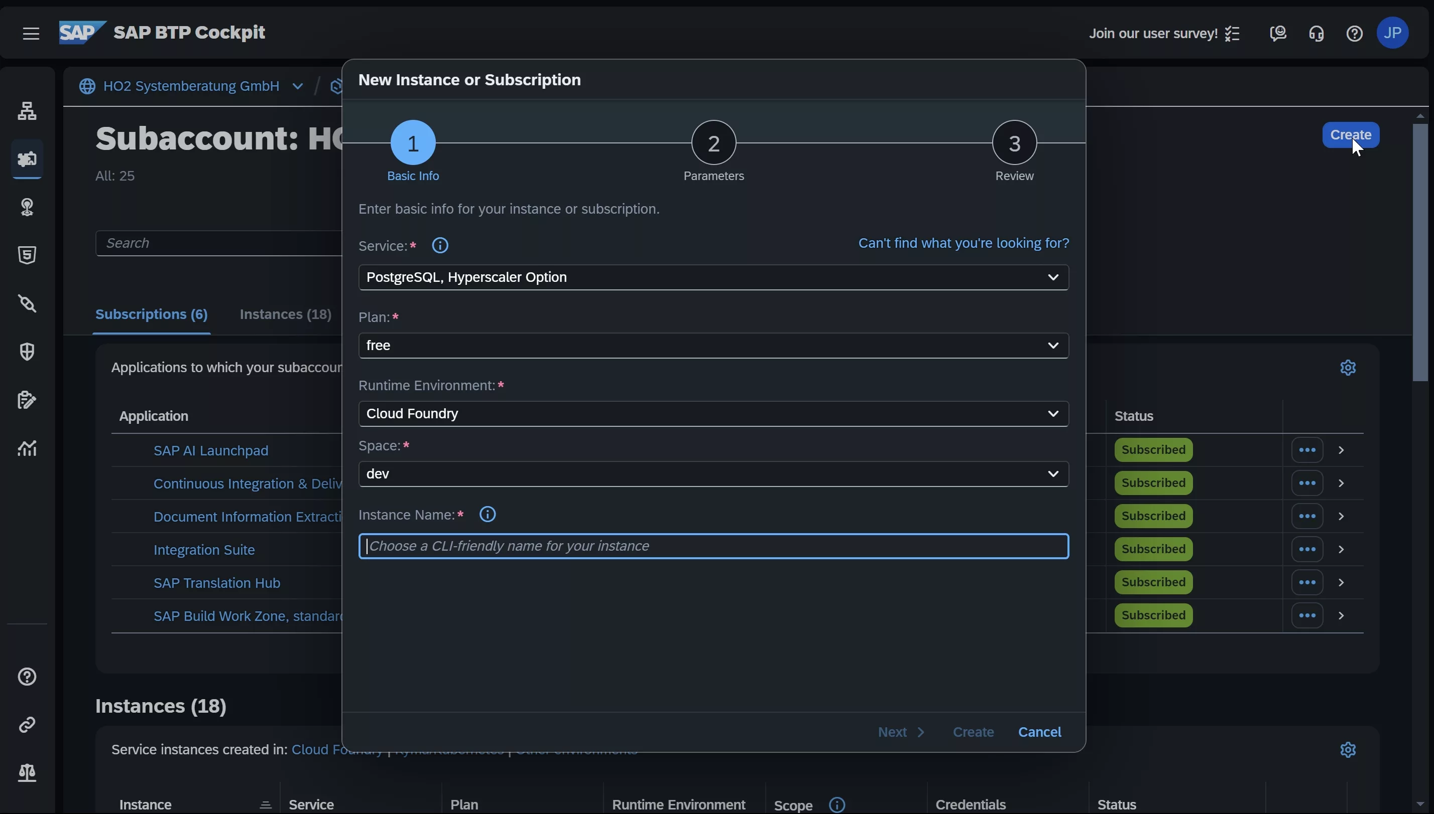Open the Usage analytics chart sidebar icon

tap(27, 448)
